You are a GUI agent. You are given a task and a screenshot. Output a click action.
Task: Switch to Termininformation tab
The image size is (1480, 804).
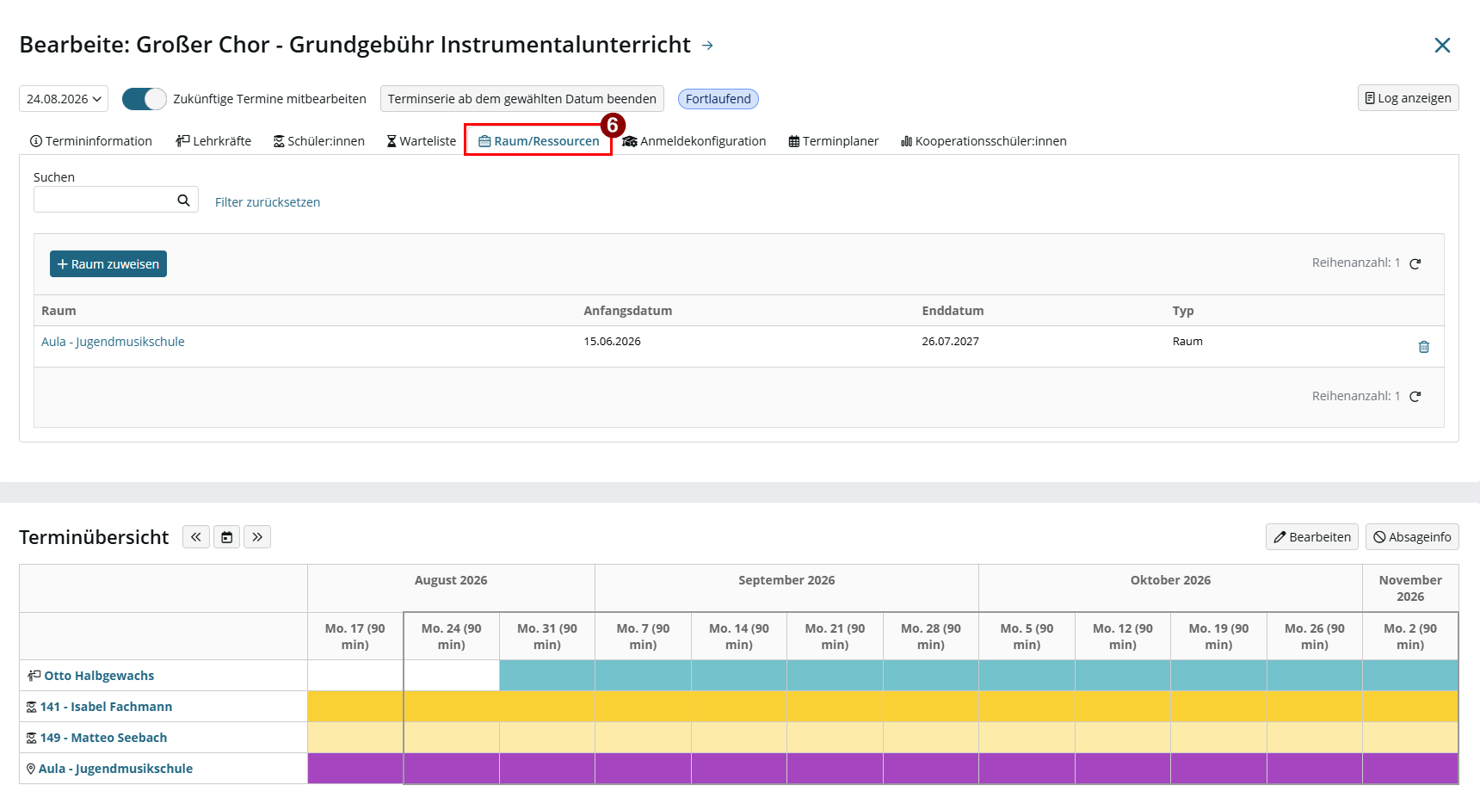(91, 141)
